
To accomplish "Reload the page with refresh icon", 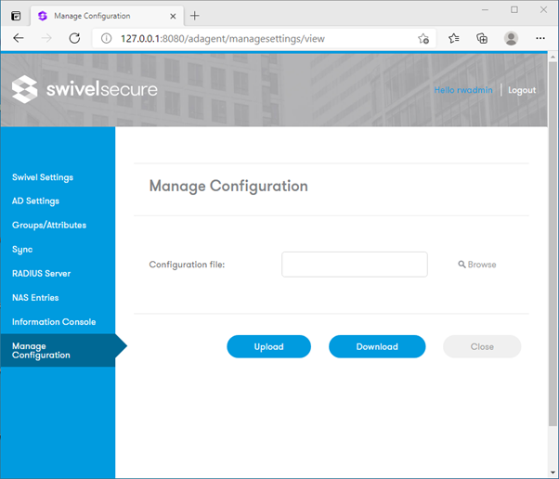I will 74,38.
